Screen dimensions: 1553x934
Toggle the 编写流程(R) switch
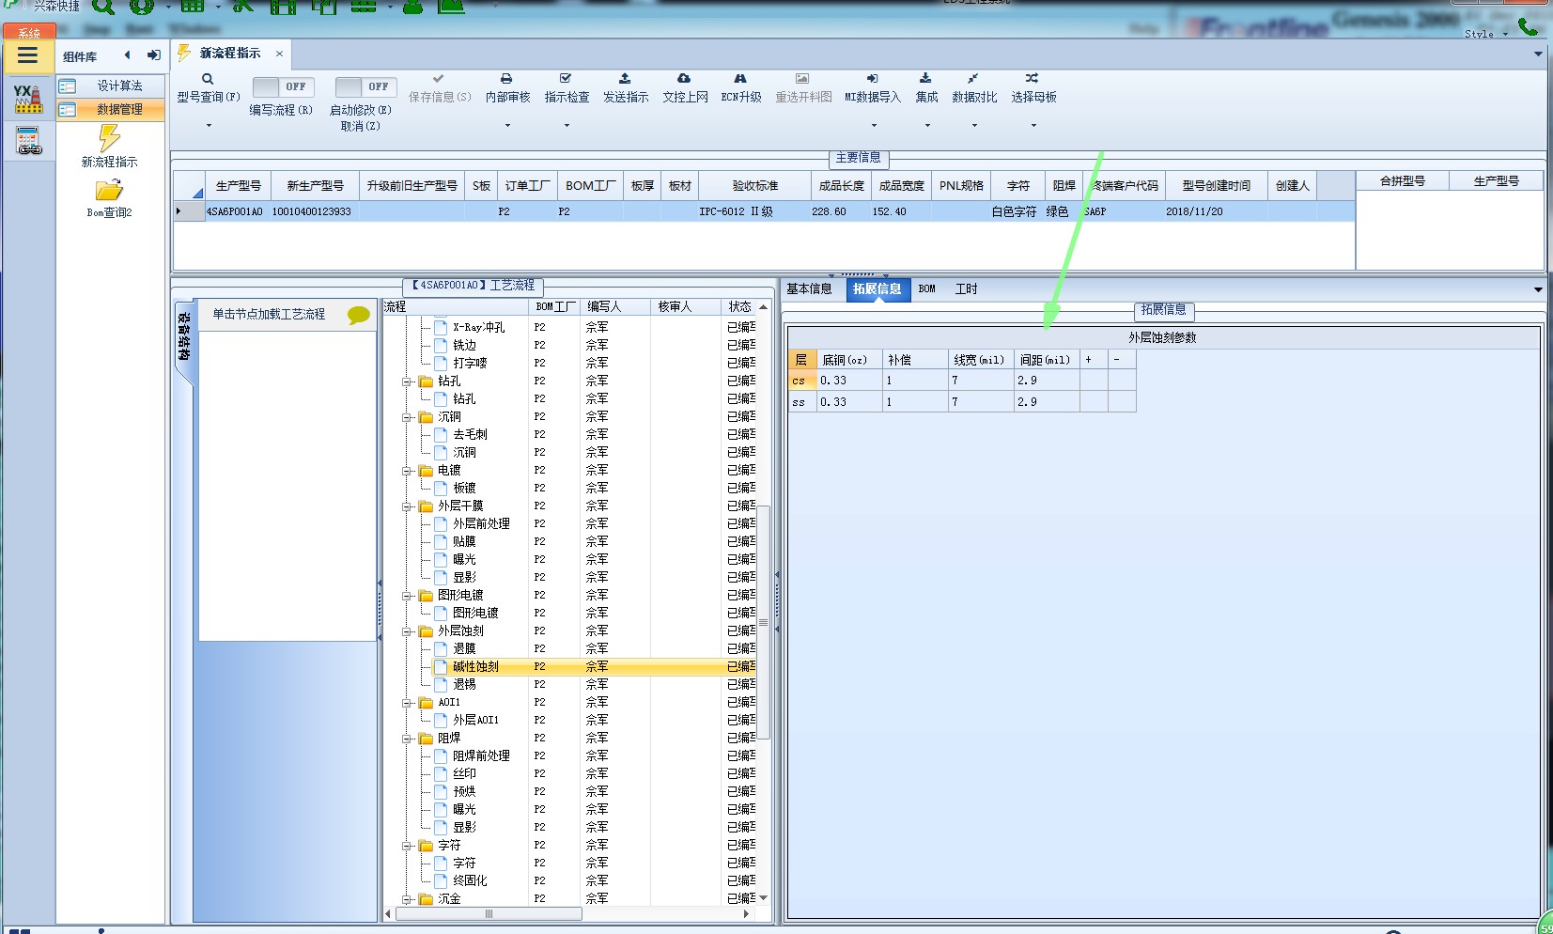pos(283,86)
